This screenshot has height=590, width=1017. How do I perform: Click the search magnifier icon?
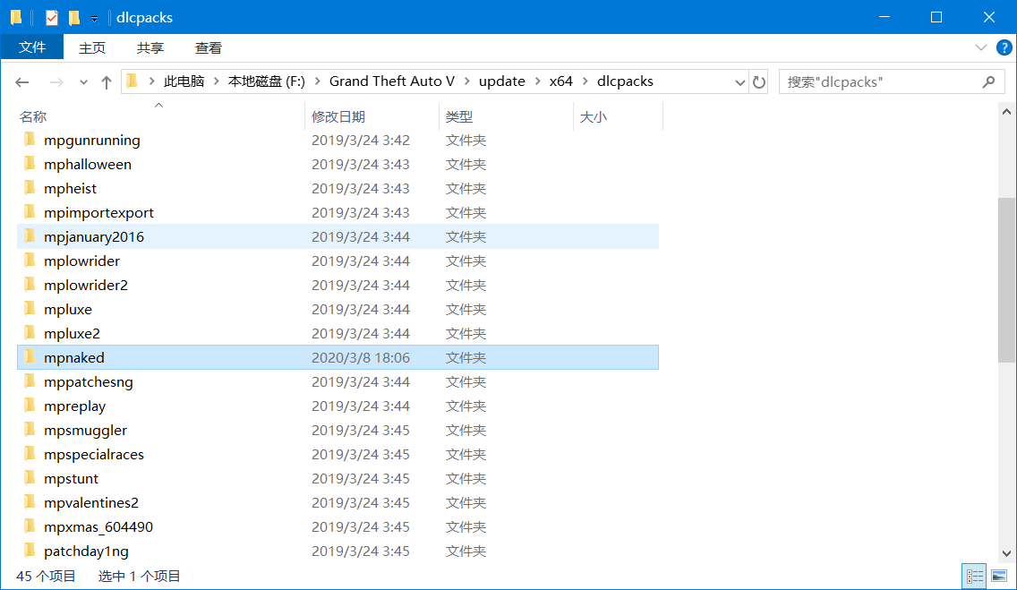988,81
